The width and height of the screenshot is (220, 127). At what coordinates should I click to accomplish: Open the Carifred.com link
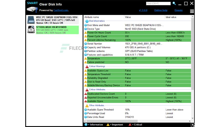point(61,10)
